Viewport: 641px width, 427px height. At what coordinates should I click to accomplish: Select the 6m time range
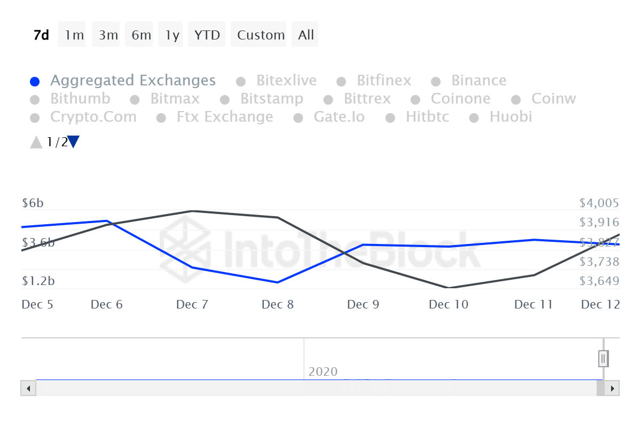pos(141,35)
